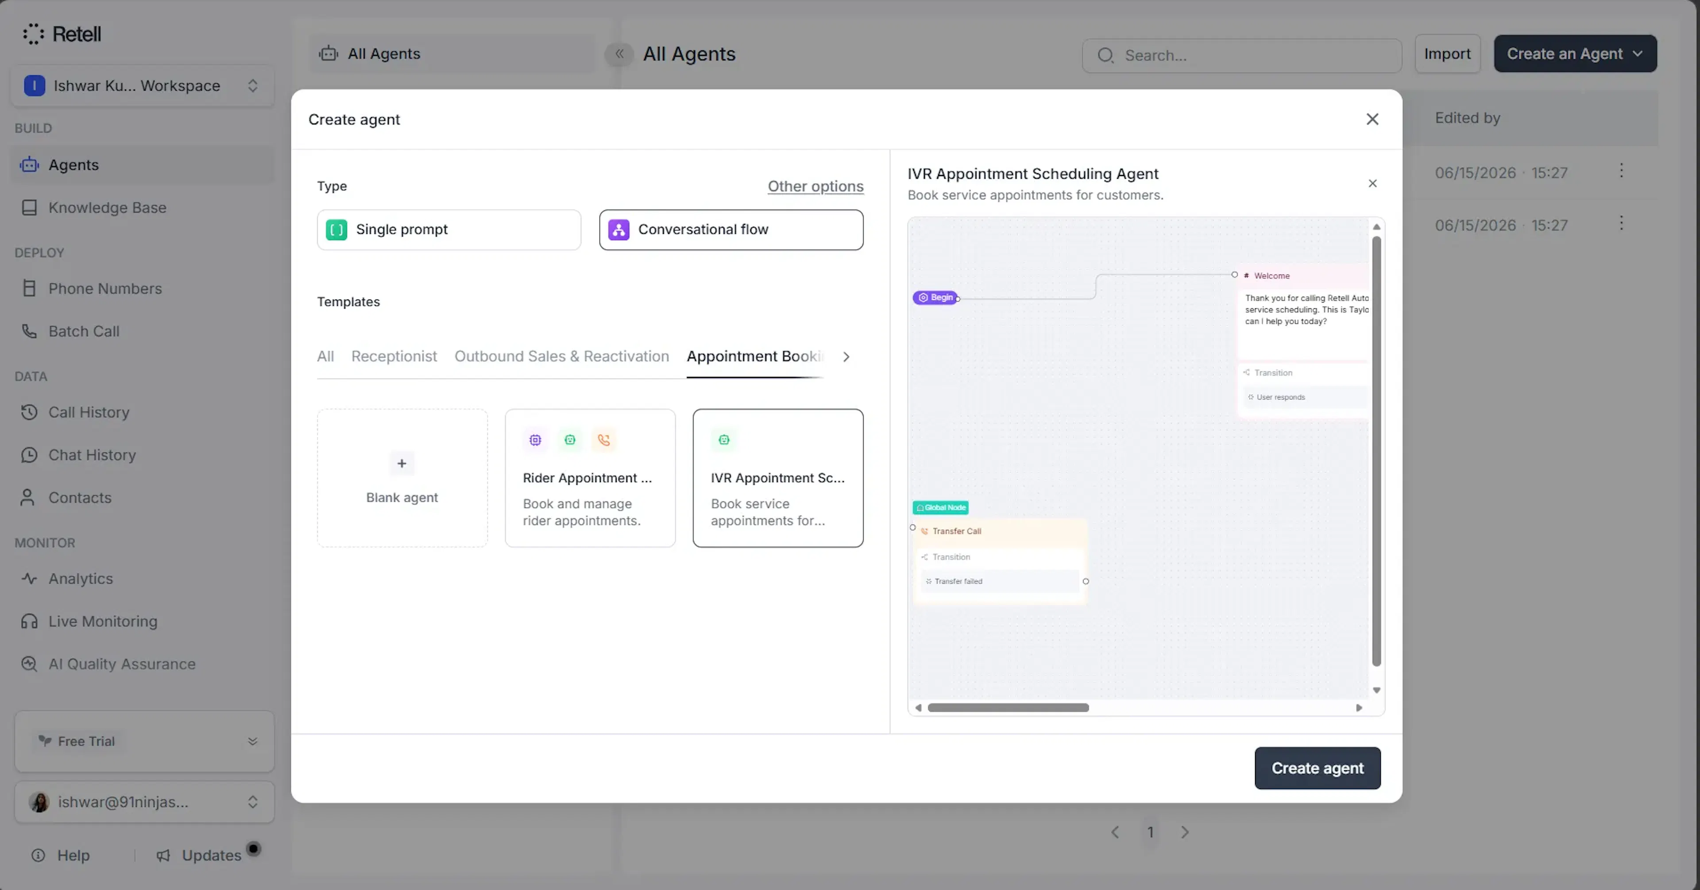Open Agents in the sidebar

coord(143,165)
